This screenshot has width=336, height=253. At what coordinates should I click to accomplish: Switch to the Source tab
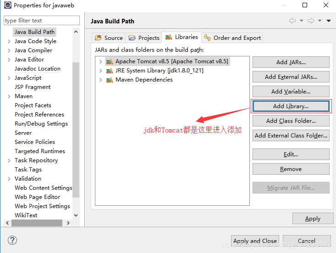109,38
